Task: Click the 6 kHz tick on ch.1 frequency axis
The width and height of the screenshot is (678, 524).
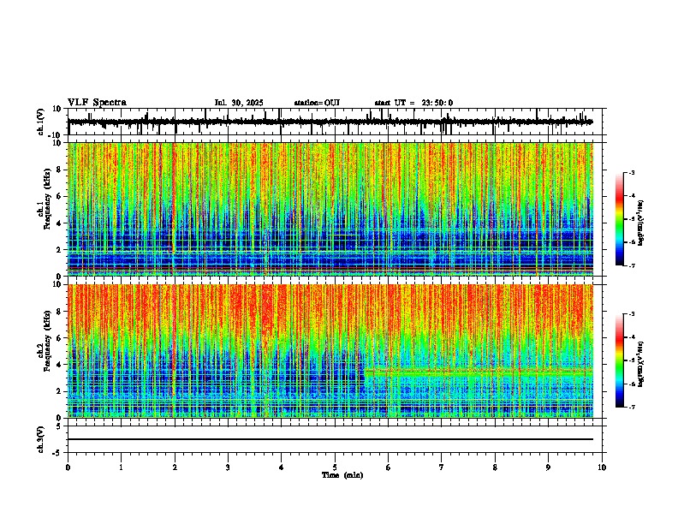Action: pyautogui.click(x=60, y=196)
